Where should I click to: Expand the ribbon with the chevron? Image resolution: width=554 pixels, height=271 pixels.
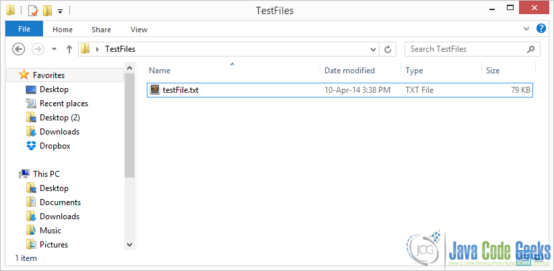[526, 29]
